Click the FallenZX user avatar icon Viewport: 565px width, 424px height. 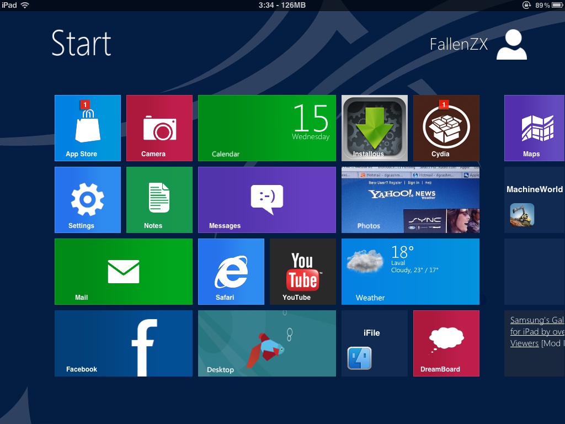511,45
